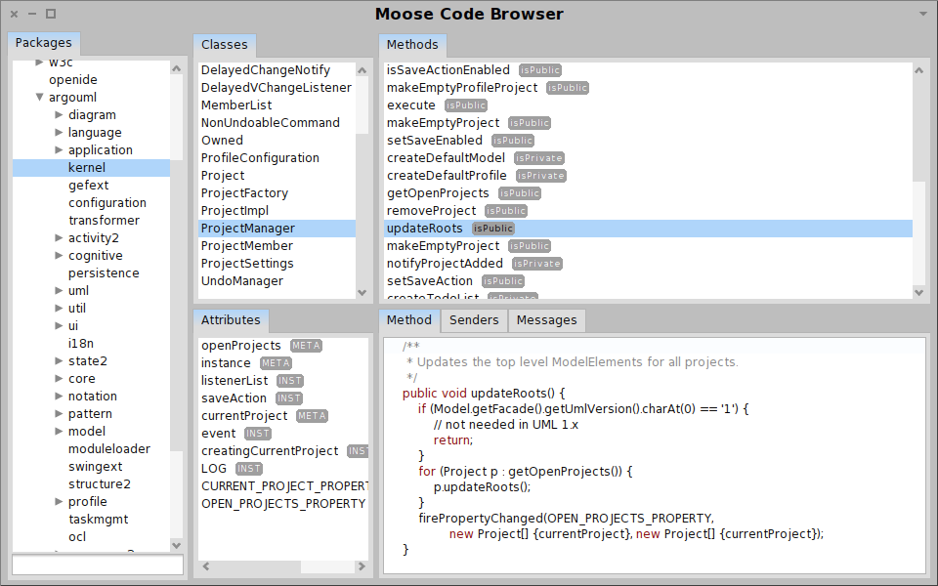Select the Method tab
The image size is (938, 586).
click(409, 320)
